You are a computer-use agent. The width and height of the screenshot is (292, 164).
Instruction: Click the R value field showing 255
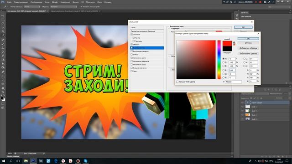[x=232, y=70]
